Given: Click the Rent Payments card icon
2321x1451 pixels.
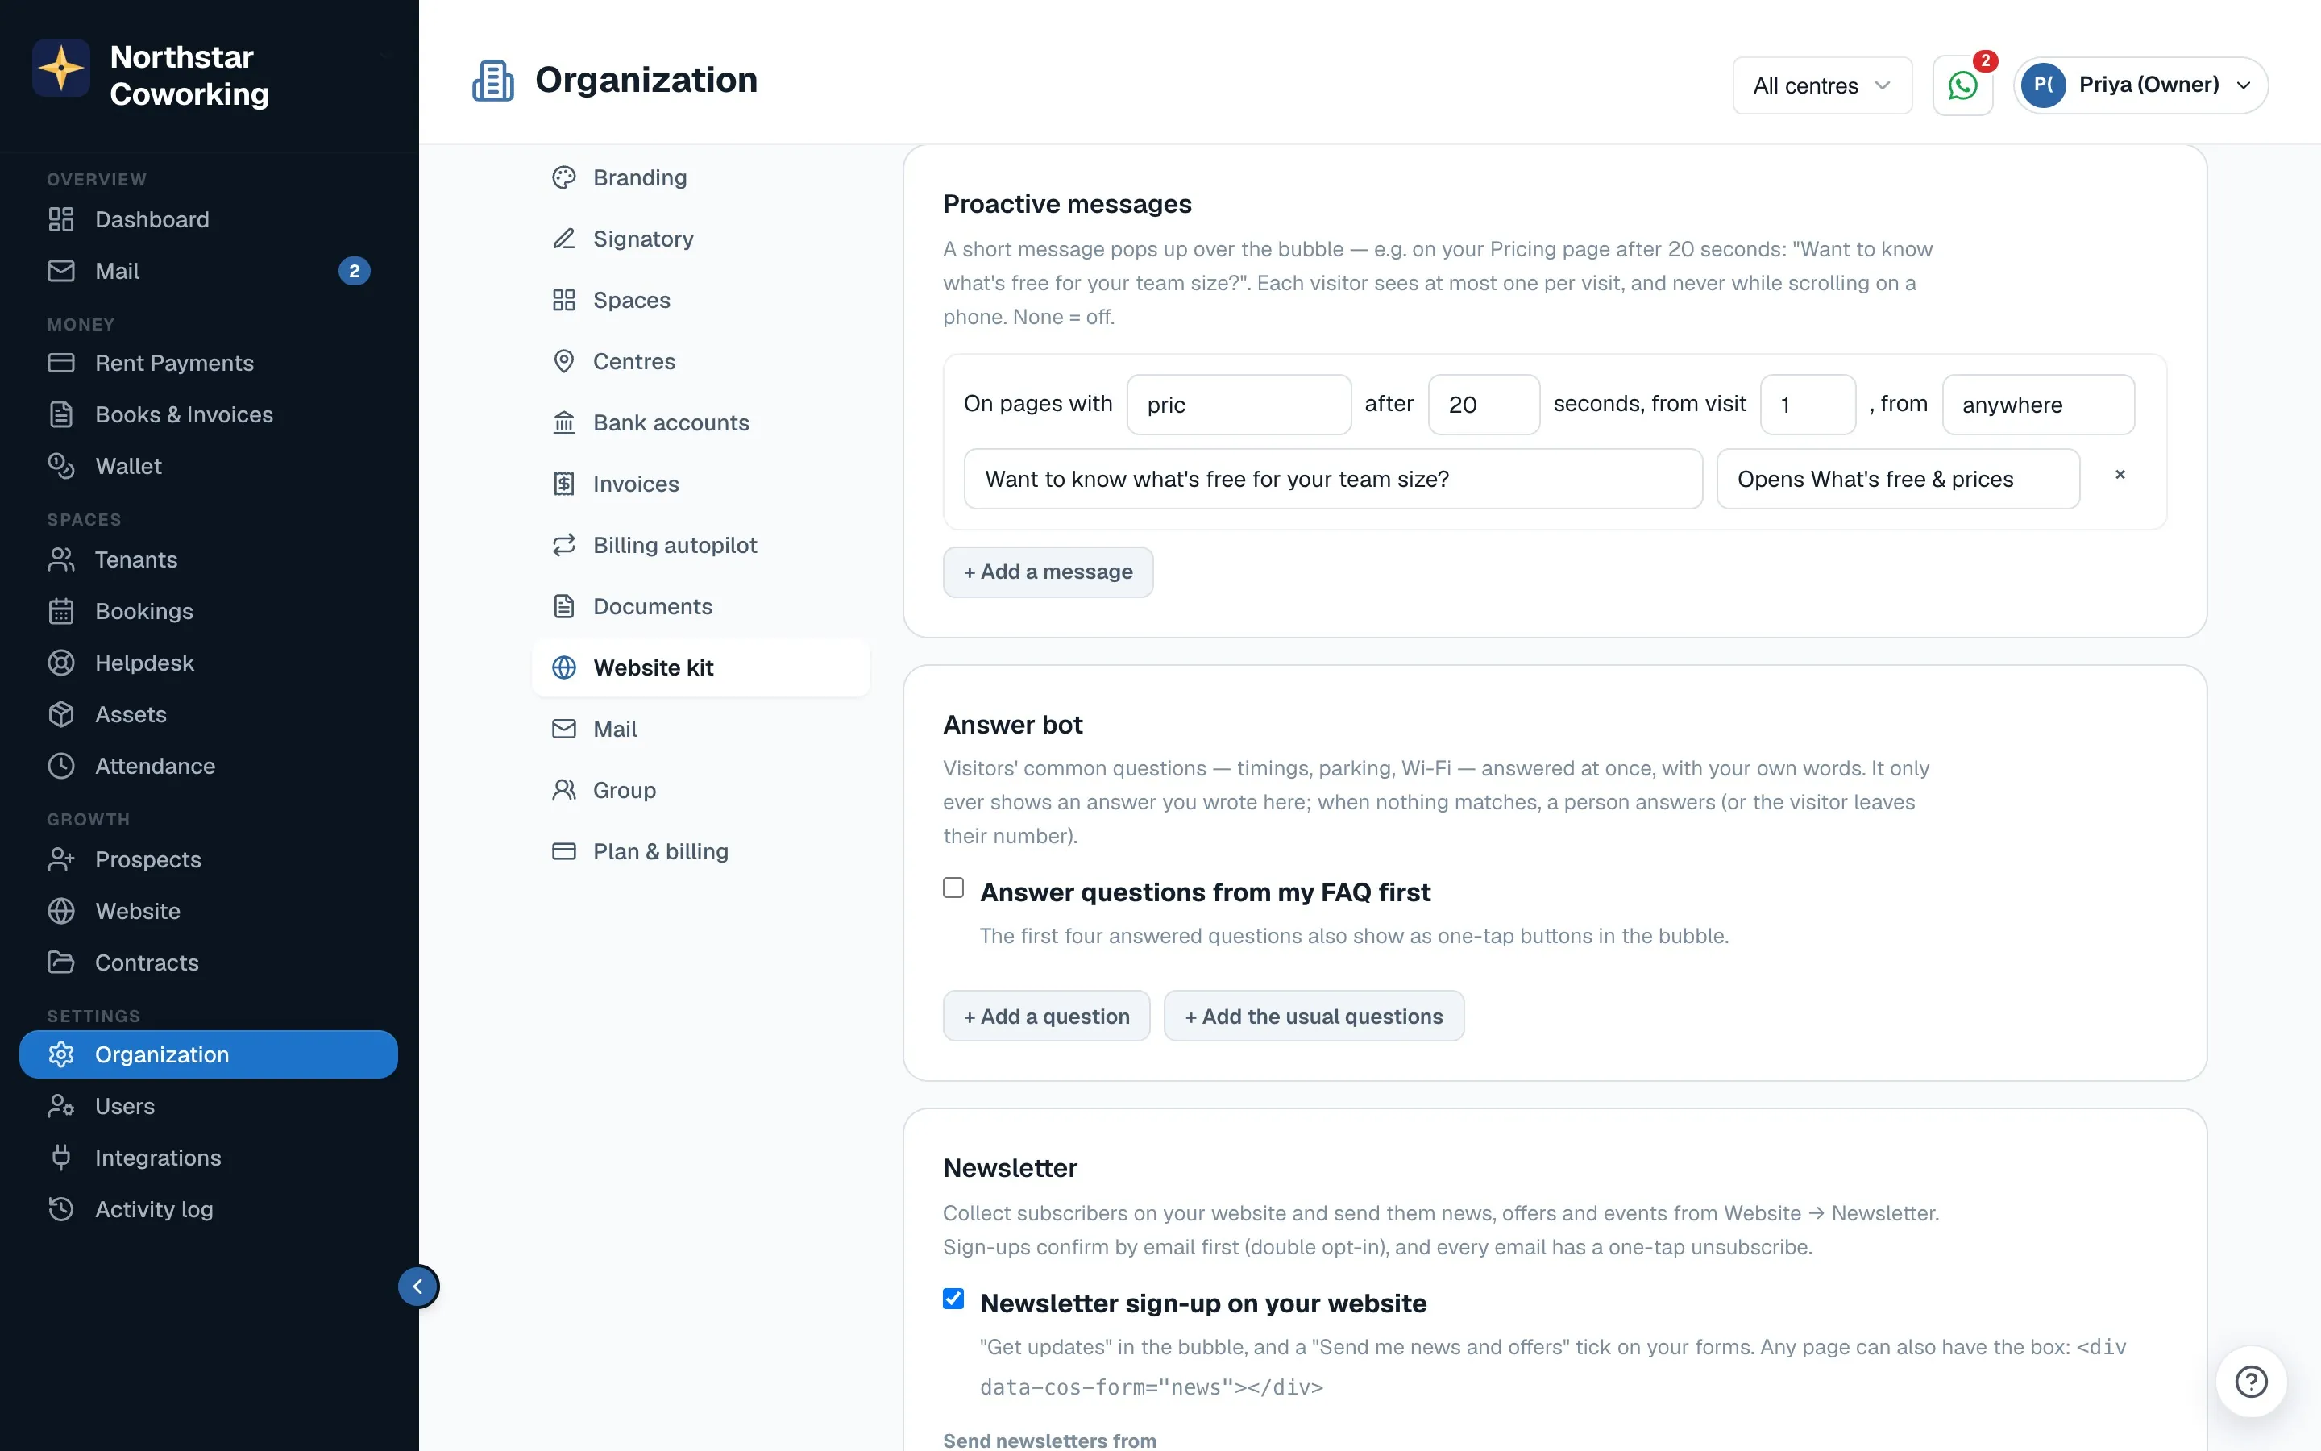Looking at the screenshot, I should [61, 363].
